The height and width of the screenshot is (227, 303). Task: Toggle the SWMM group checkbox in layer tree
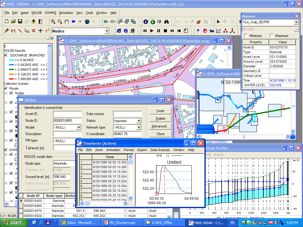click(6, 150)
